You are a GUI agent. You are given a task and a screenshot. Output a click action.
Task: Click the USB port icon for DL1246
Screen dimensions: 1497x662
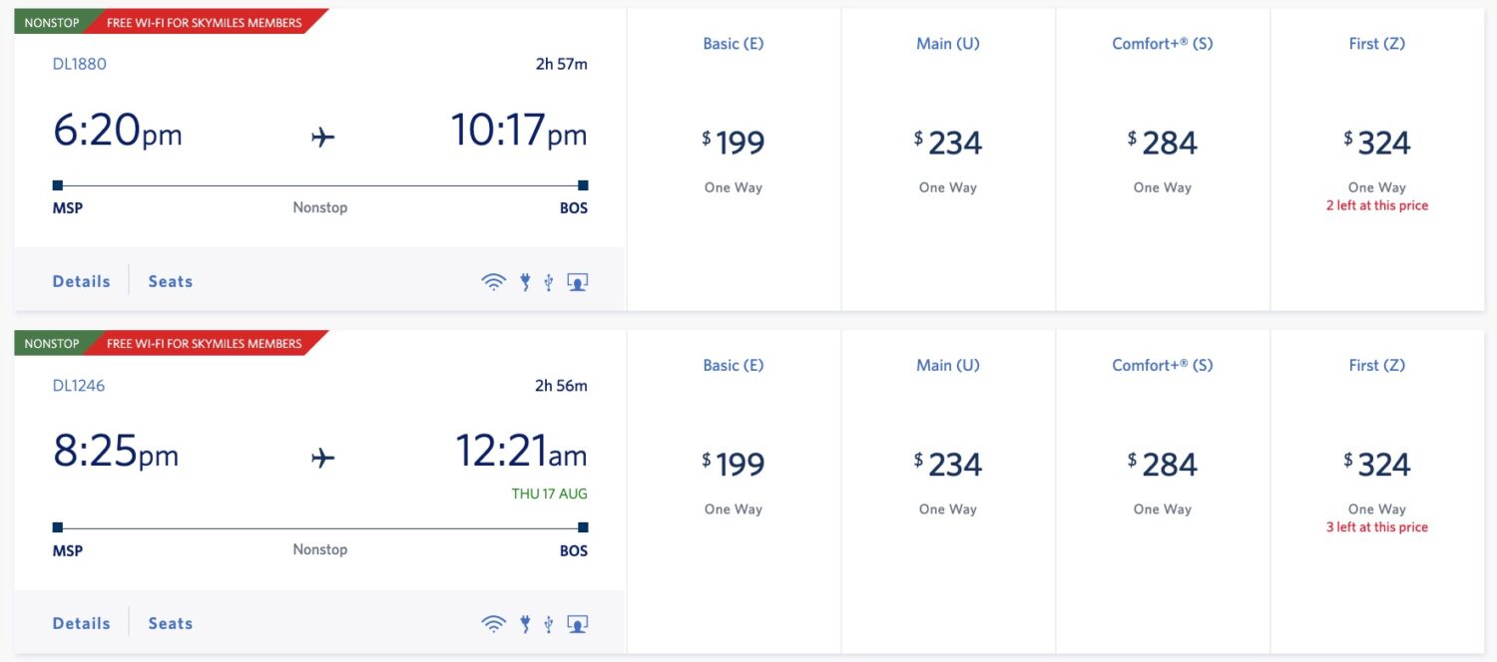548,622
